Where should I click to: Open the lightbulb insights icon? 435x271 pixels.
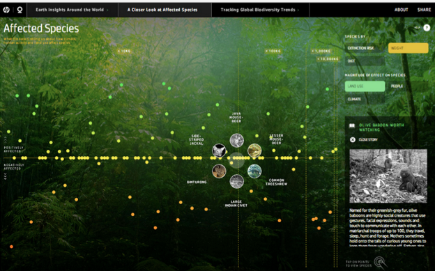(x=20, y=10)
